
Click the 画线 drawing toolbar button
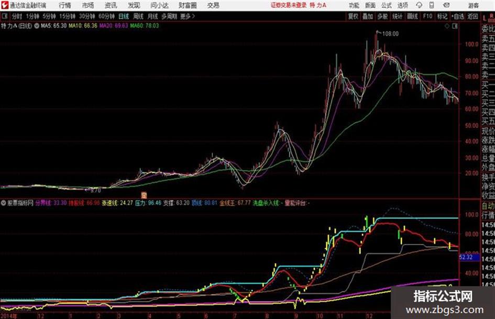(412, 16)
